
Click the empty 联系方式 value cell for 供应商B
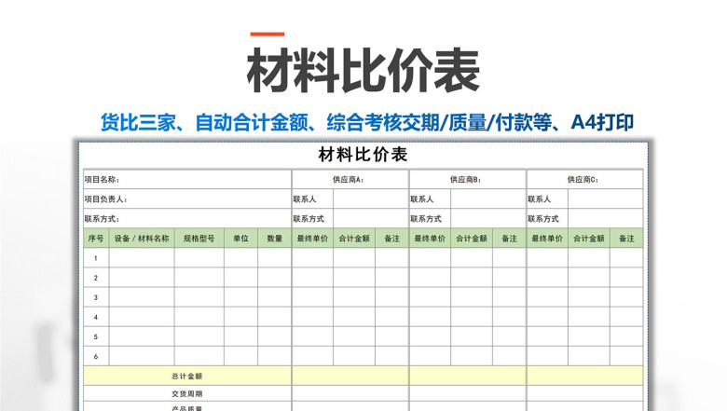[488, 218]
